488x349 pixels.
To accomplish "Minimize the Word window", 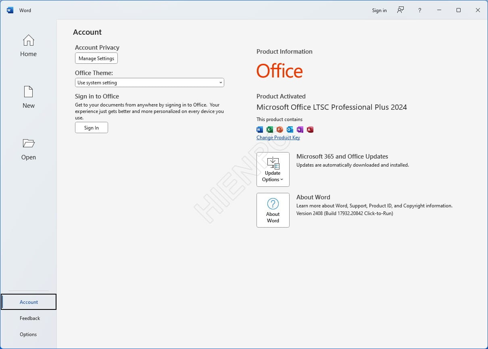I will 439,10.
